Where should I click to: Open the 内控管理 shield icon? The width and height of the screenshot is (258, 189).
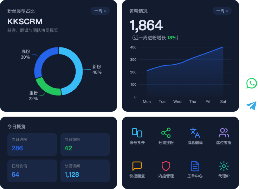coord(166,166)
